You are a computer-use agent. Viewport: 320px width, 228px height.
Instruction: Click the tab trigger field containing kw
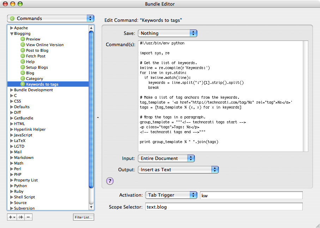coord(251,195)
